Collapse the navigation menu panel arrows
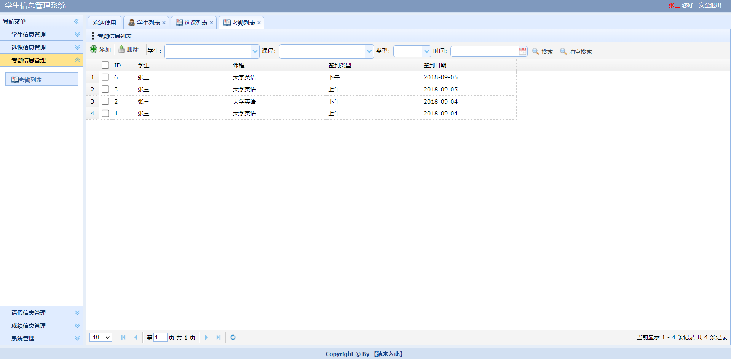 tap(77, 21)
